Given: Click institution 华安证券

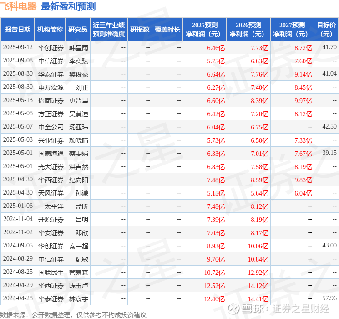Looking at the screenshot, I should 51,233.
